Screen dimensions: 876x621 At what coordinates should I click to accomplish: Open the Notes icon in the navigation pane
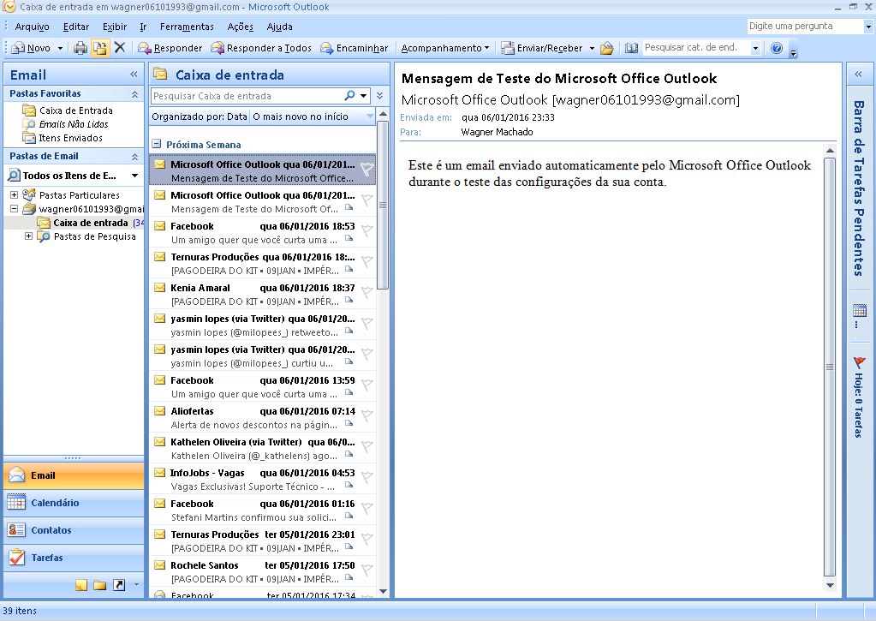point(81,585)
